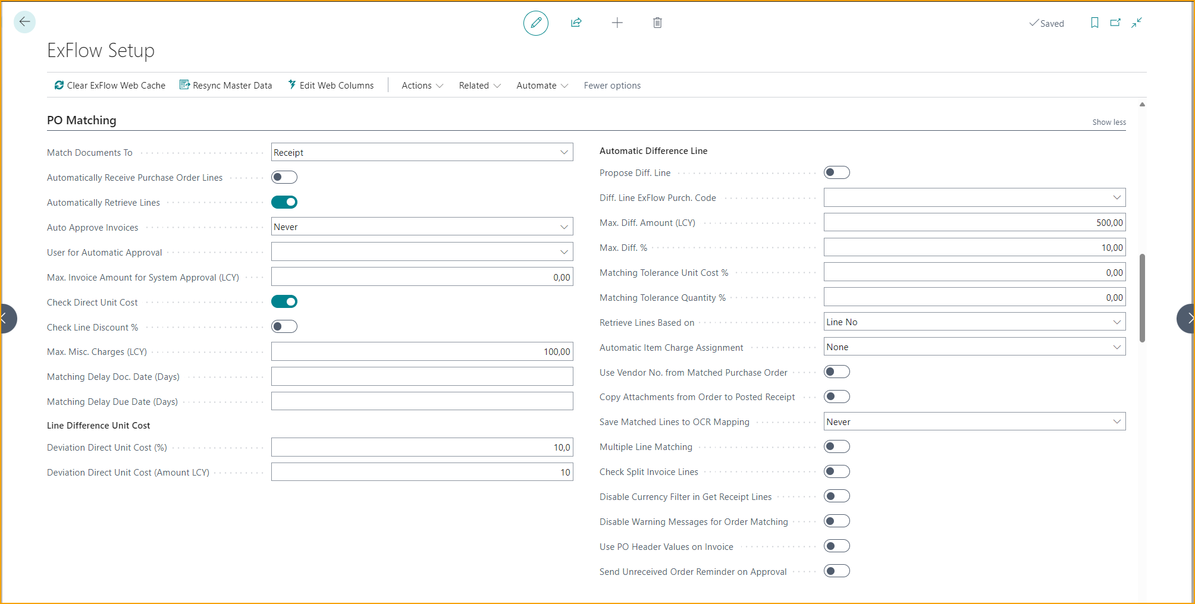Screen dimensions: 1195x604
Task: Go to previous record arrow
Action: 7,319
